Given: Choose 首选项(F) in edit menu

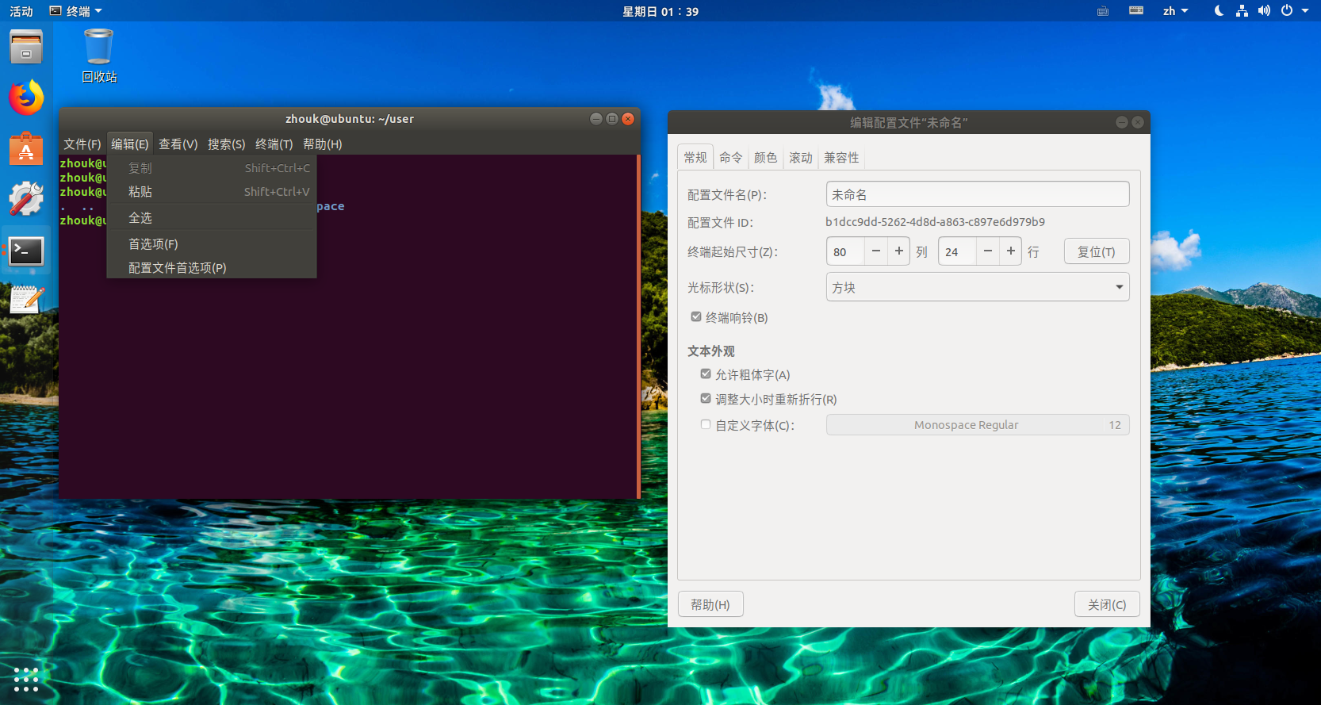Looking at the screenshot, I should pos(212,244).
